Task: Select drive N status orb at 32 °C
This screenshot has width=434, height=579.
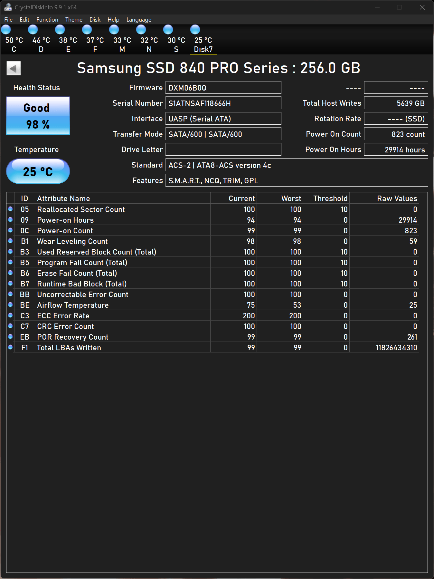Action: pyautogui.click(x=141, y=30)
